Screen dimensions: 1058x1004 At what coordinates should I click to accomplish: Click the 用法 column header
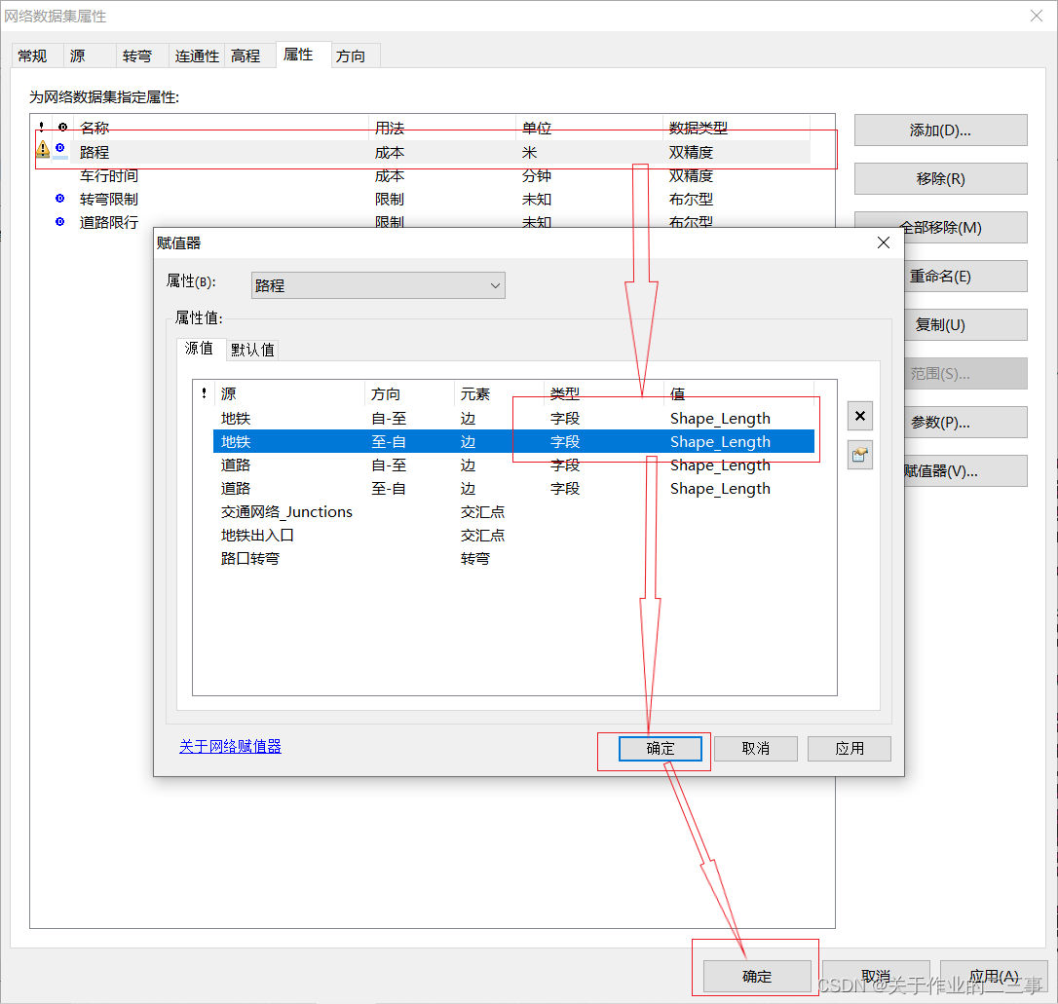tap(442, 128)
